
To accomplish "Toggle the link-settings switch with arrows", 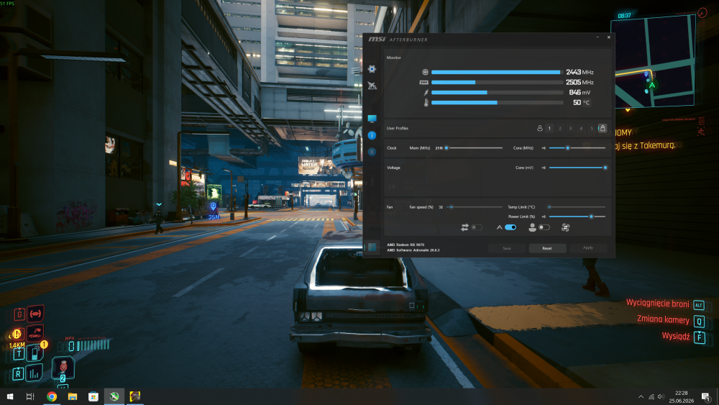I will coord(477,227).
